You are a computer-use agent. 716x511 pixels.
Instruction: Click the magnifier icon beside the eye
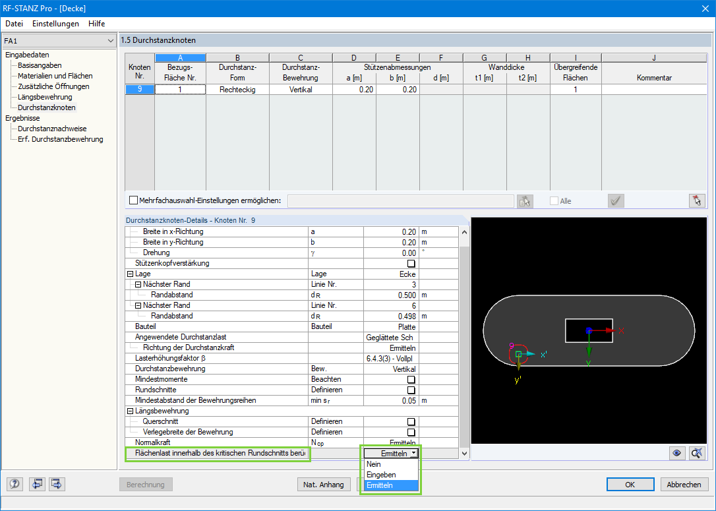697,453
